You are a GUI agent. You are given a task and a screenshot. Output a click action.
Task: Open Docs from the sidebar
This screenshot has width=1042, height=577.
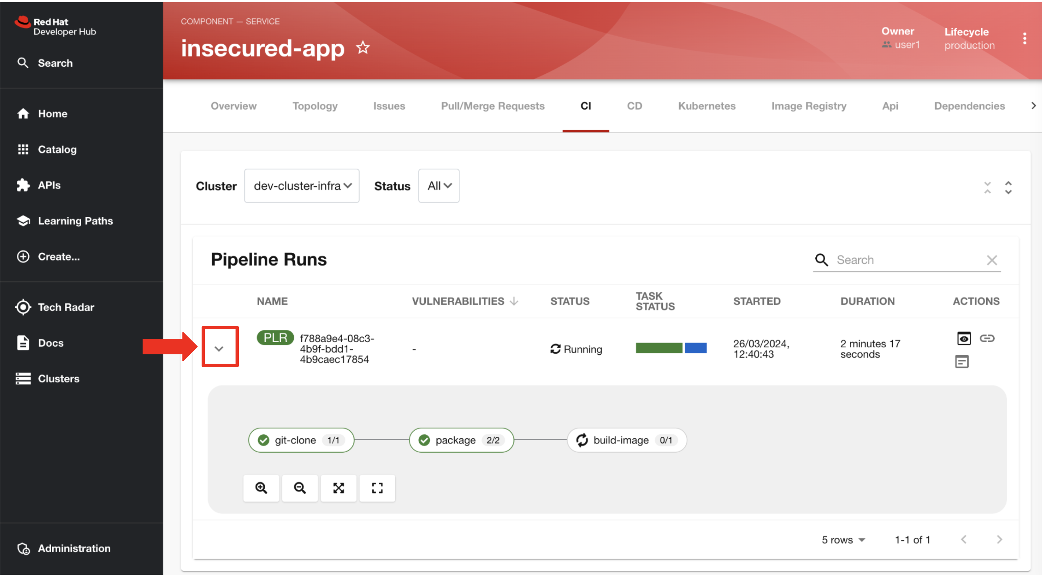pyautogui.click(x=40, y=343)
